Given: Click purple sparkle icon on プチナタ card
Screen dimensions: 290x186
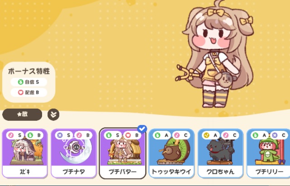Looking at the screenshot, I should click(x=60, y=135).
